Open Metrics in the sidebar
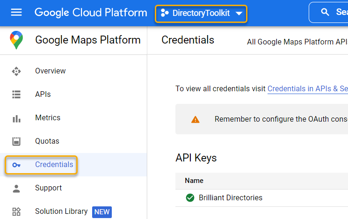This screenshot has height=219, width=348. click(48, 117)
